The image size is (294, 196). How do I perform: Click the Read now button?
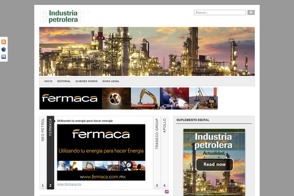(x=215, y=165)
